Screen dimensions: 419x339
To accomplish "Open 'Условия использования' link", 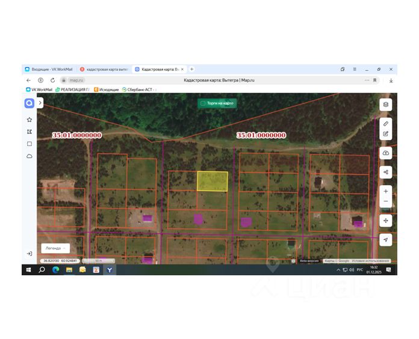I will tap(370, 261).
